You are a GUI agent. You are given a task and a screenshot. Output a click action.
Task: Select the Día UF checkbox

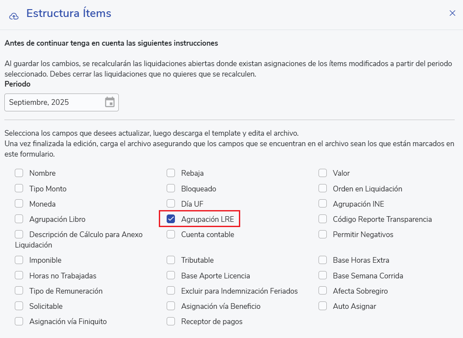click(x=171, y=204)
